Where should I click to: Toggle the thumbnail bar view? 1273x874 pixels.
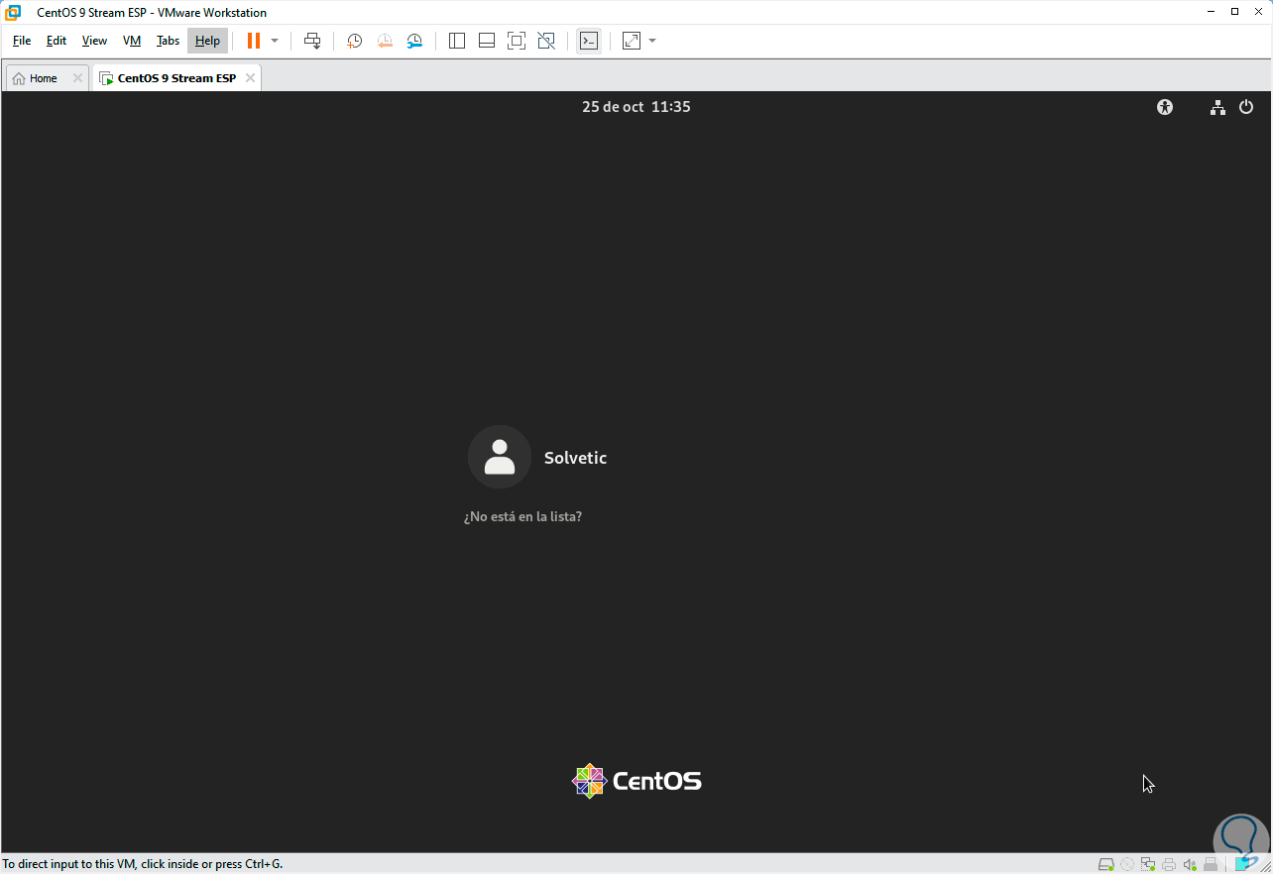[x=487, y=41]
